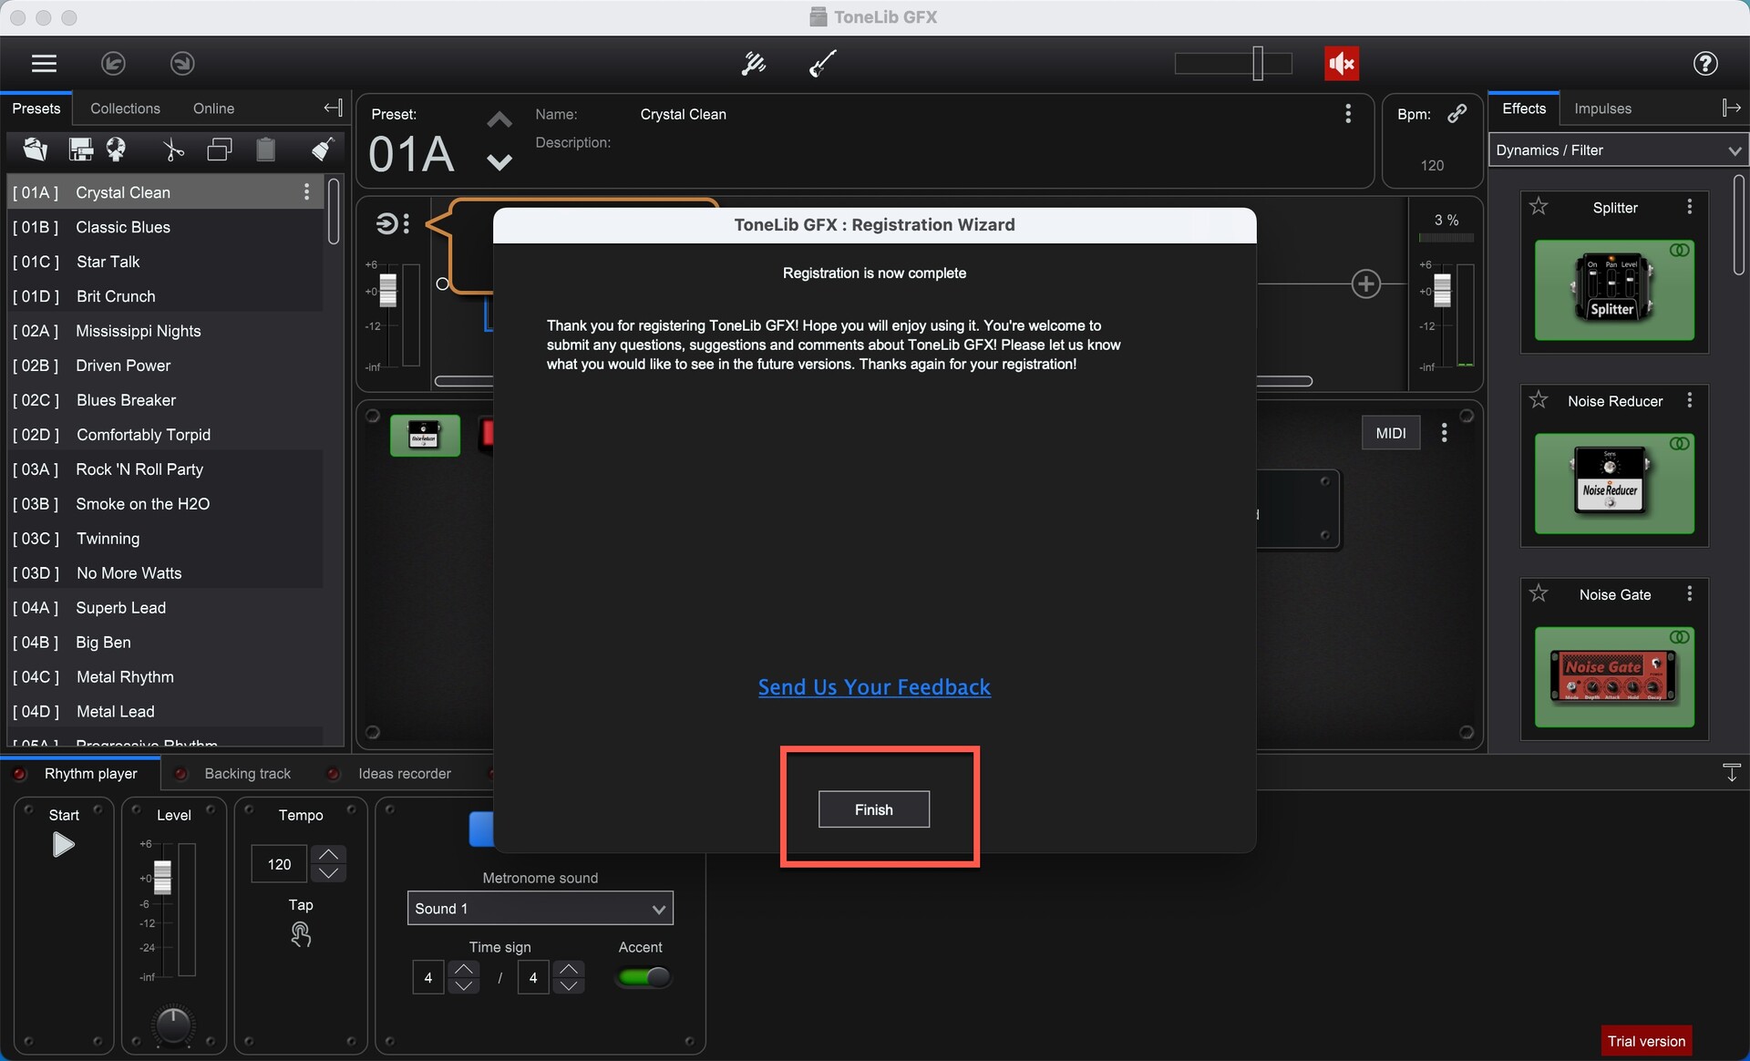
Task: Open Backing track tab
Action: coord(247,773)
